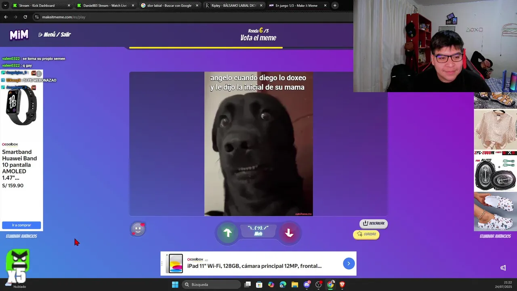Close the dior labial Google tab
The image size is (517, 291).
pyautogui.click(x=197, y=6)
